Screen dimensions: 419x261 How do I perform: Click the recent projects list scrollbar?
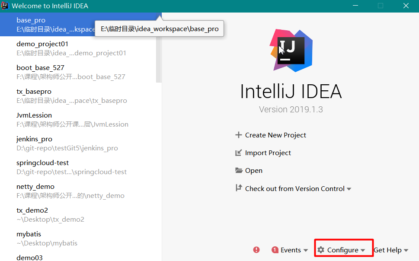point(159,48)
